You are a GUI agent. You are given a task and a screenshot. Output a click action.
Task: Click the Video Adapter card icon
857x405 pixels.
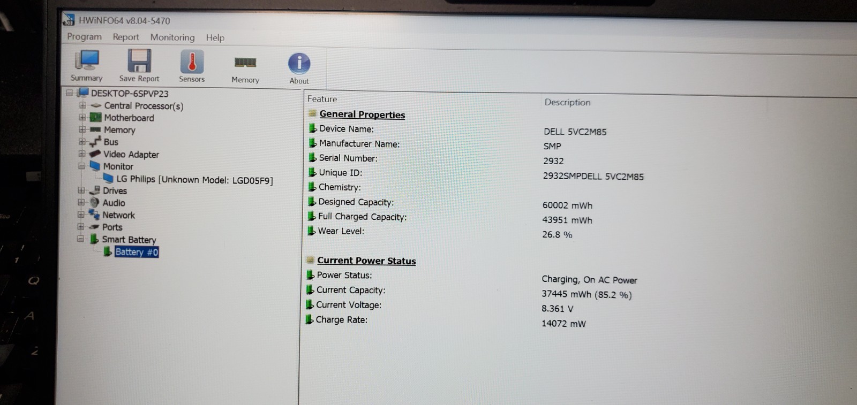tap(95, 154)
